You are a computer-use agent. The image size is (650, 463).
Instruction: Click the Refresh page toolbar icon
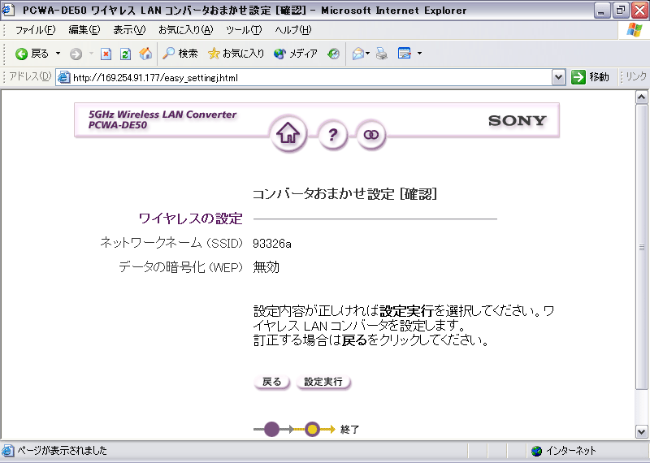(x=125, y=54)
